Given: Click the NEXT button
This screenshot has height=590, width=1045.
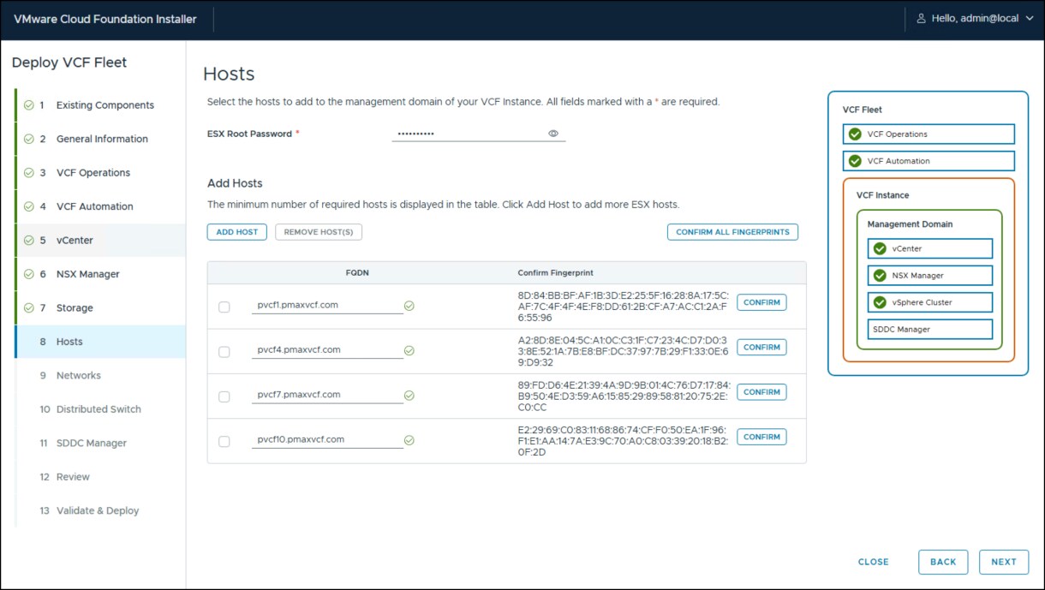Looking at the screenshot, I should (1004, 562).
